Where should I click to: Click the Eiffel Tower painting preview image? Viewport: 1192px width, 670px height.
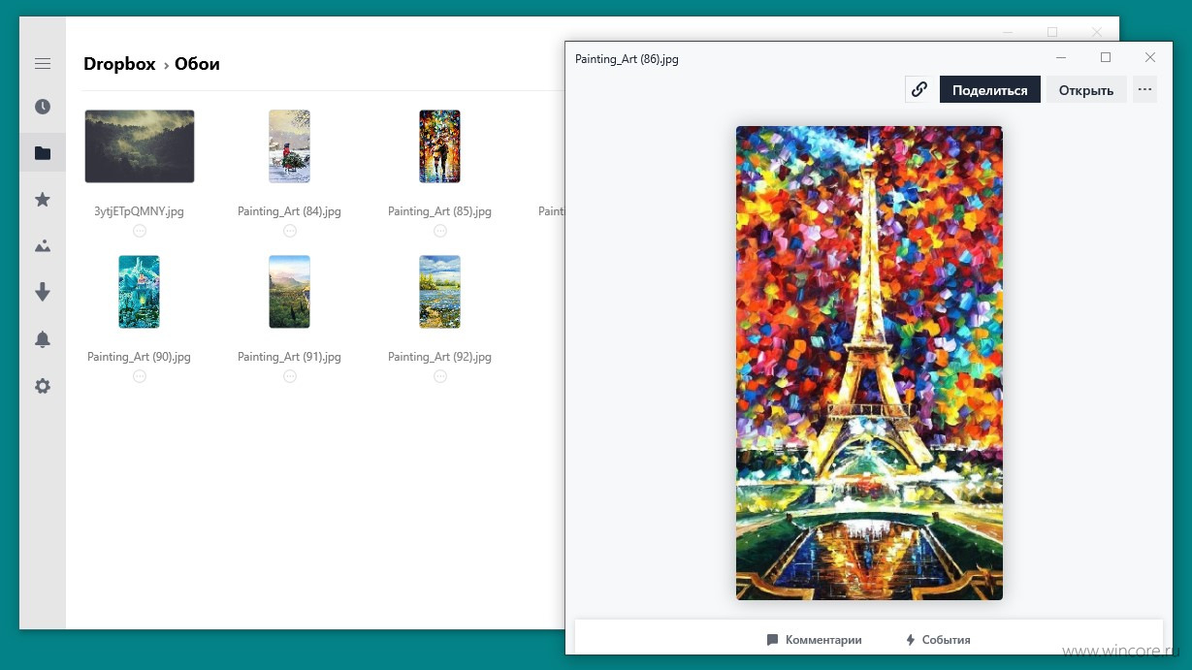coord(869,363)
